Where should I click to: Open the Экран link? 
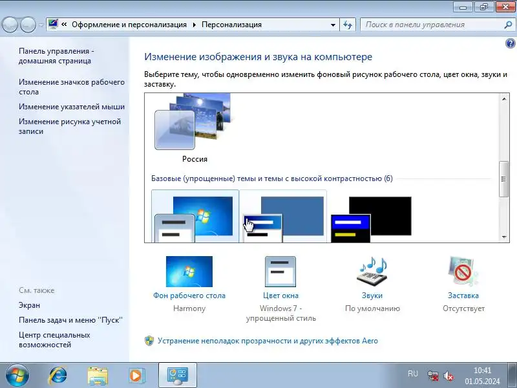click(x=29, y=305)
